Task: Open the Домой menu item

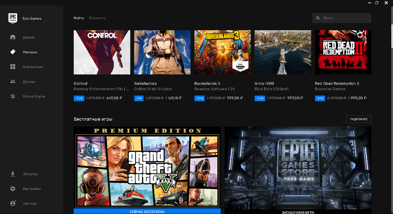Action: [x=28, y=37]
